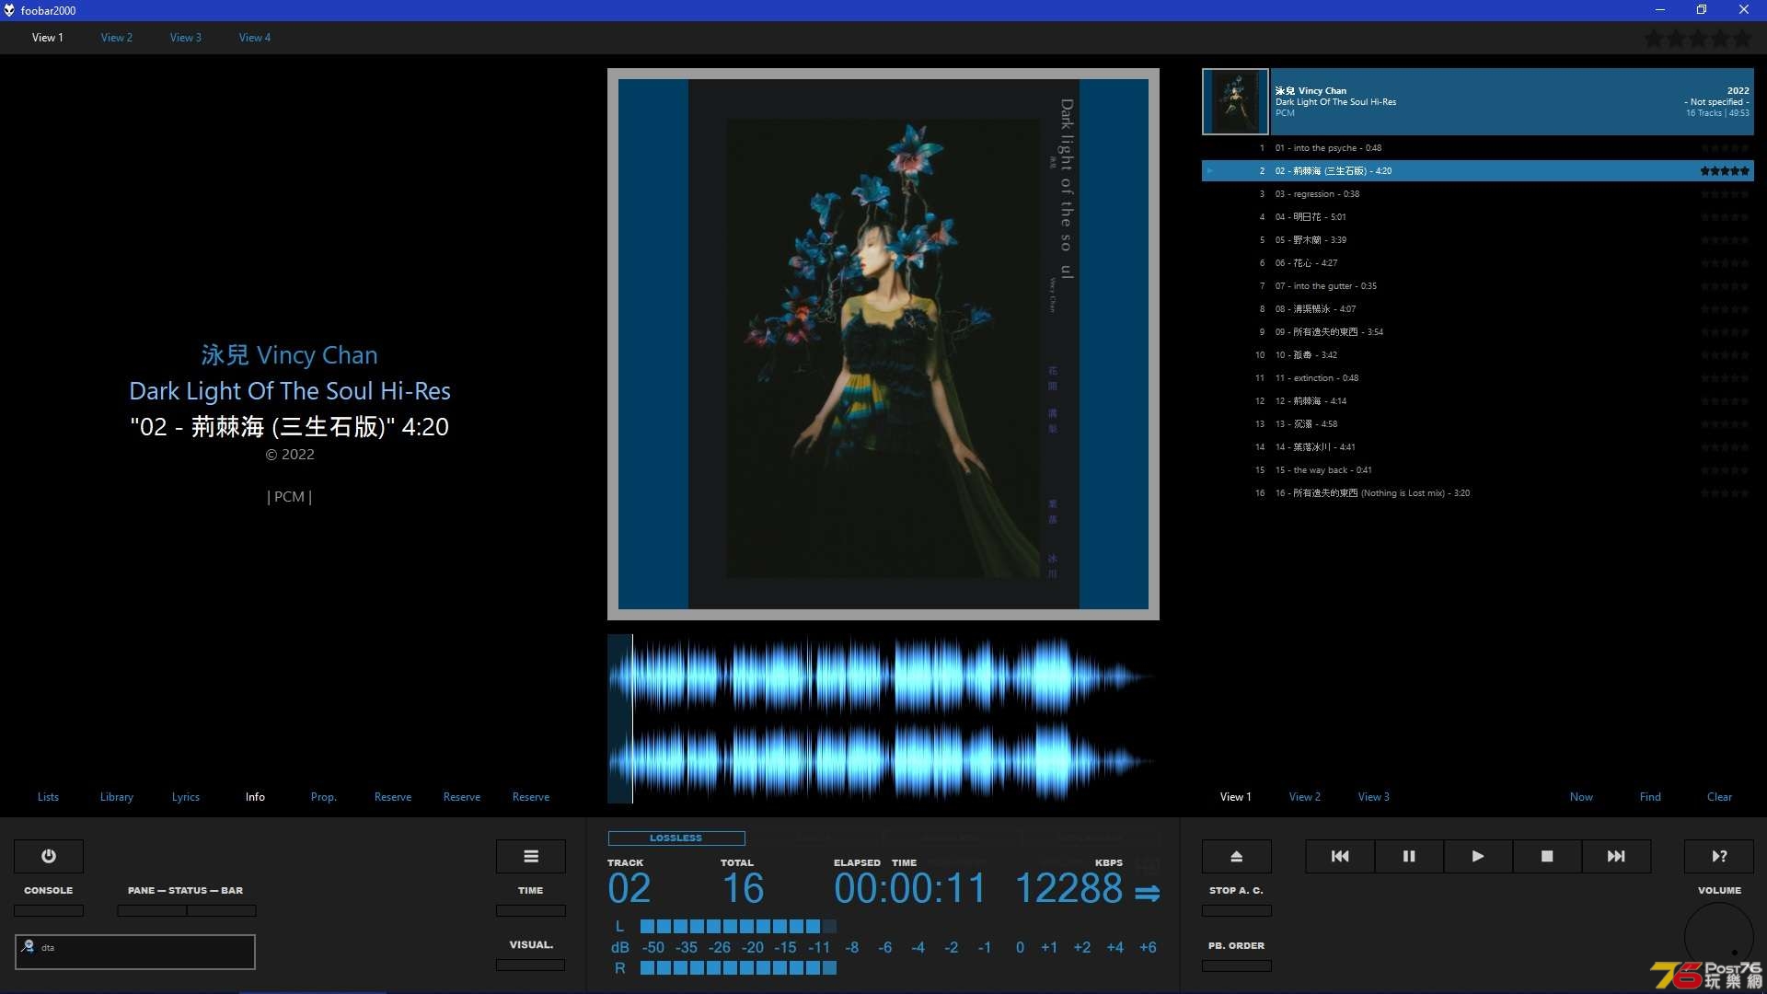Screen dimensions: 1767x994
Task: Click the now-playing arrow indicator on row 2
Action: coord(1210,171)
